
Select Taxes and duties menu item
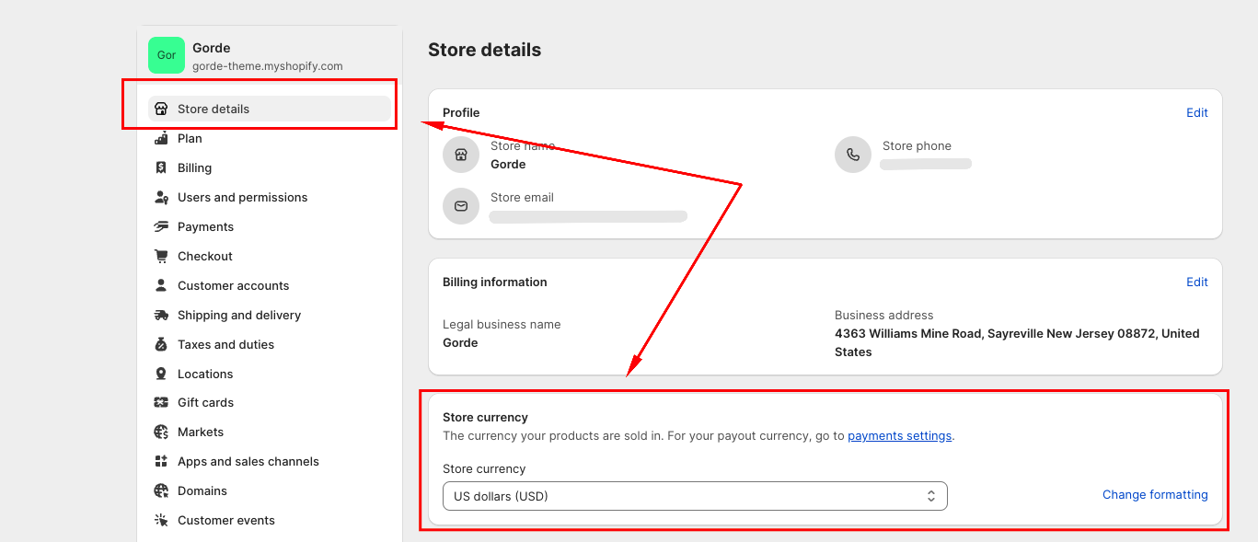(x=225, y=344)
